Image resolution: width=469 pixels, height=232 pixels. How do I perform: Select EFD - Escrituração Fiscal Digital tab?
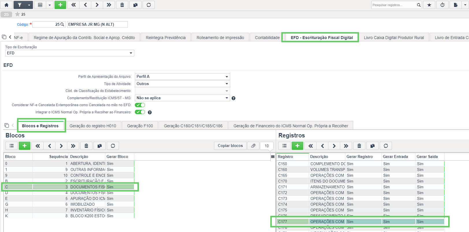322,38
